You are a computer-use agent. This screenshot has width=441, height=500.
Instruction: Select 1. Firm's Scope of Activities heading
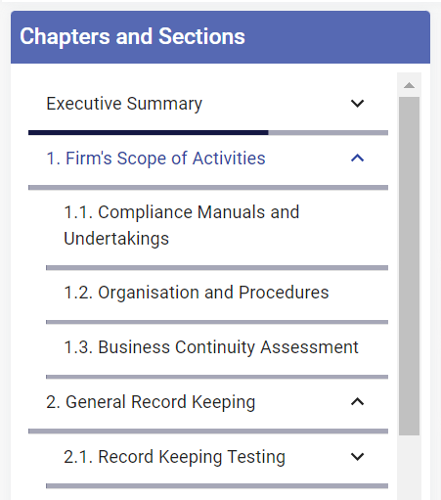(155, 159)
